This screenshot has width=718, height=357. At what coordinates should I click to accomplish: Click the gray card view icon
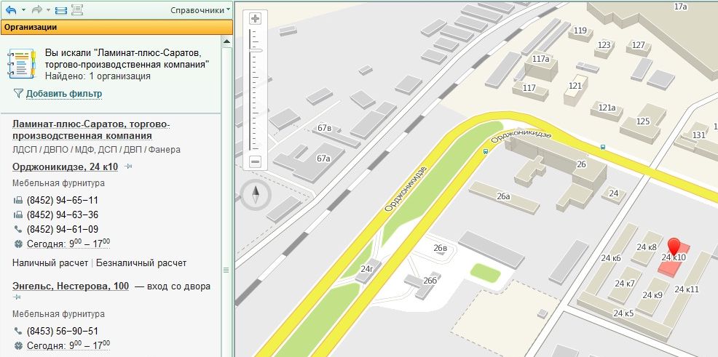pos(76,10)
